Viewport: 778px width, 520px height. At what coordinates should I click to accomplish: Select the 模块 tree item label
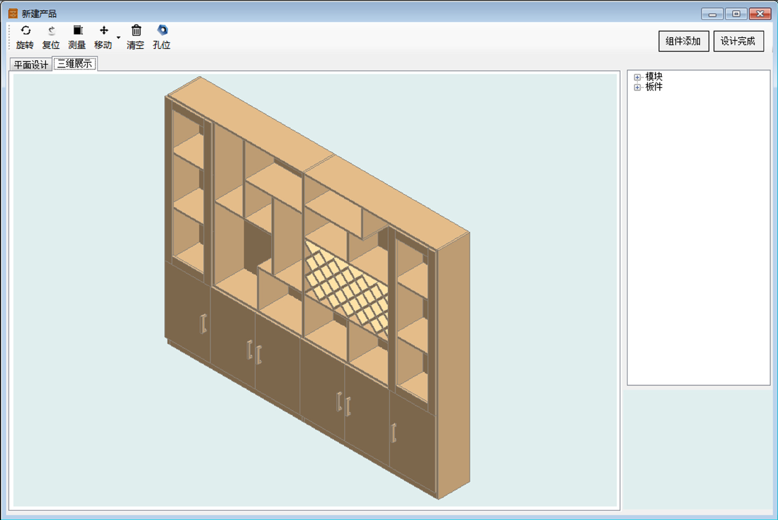(654, 77)
